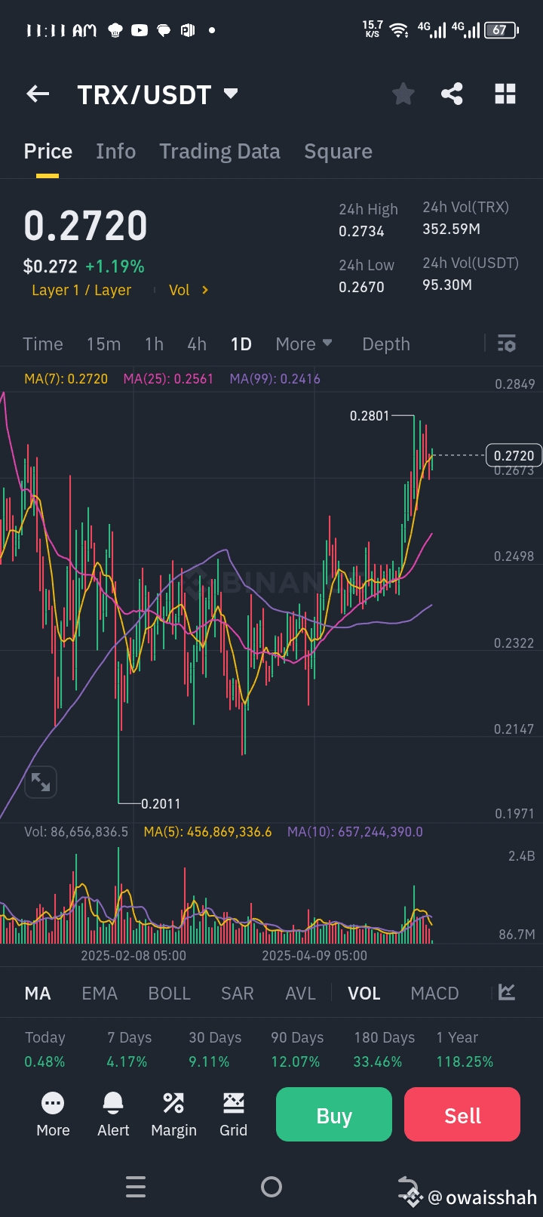Tap the share icon
Viewport: 543px width, 1217px height.
click(x=452, y=94)
